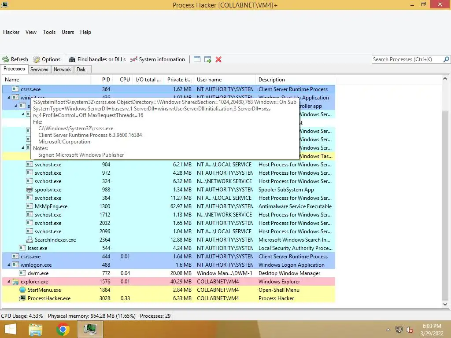Open the Hacker menu
The height and width of the screenshot is (338, 451).
[11, 32]
